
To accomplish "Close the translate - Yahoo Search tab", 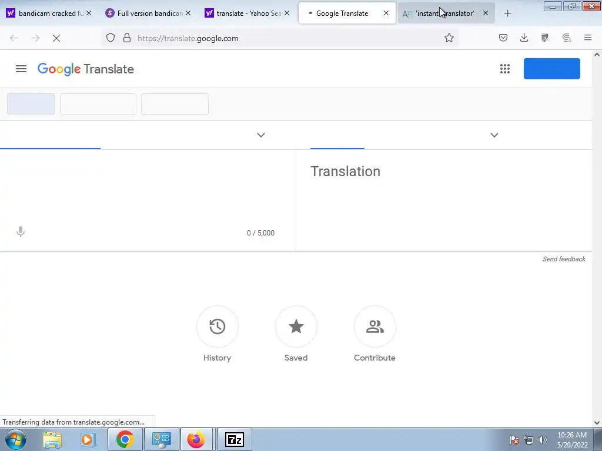I will click(287, 13).
